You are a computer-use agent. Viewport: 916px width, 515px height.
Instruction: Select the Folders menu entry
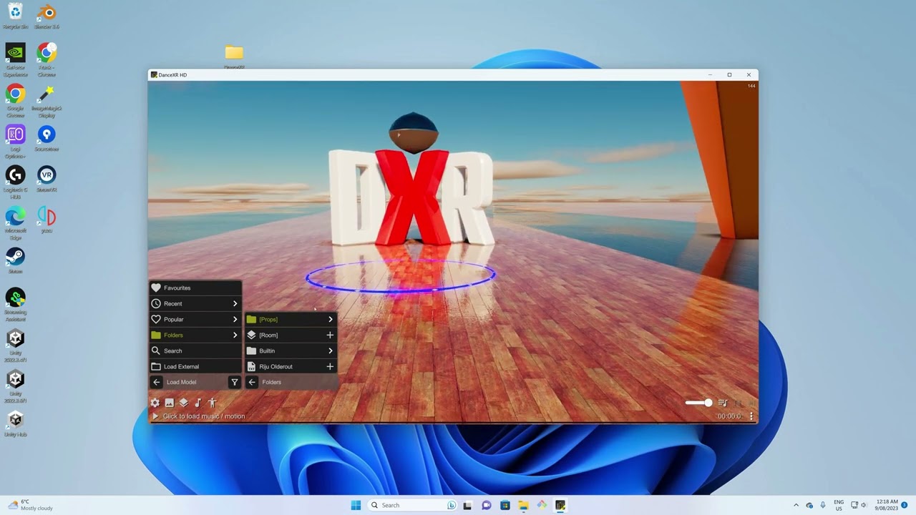pos(195,335)
